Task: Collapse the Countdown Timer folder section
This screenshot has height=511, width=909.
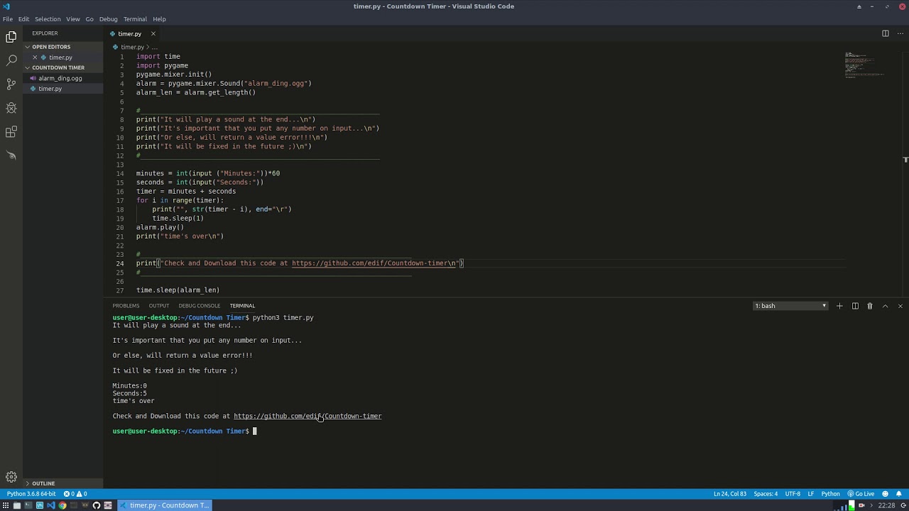Action: click(x=62, y=67)
